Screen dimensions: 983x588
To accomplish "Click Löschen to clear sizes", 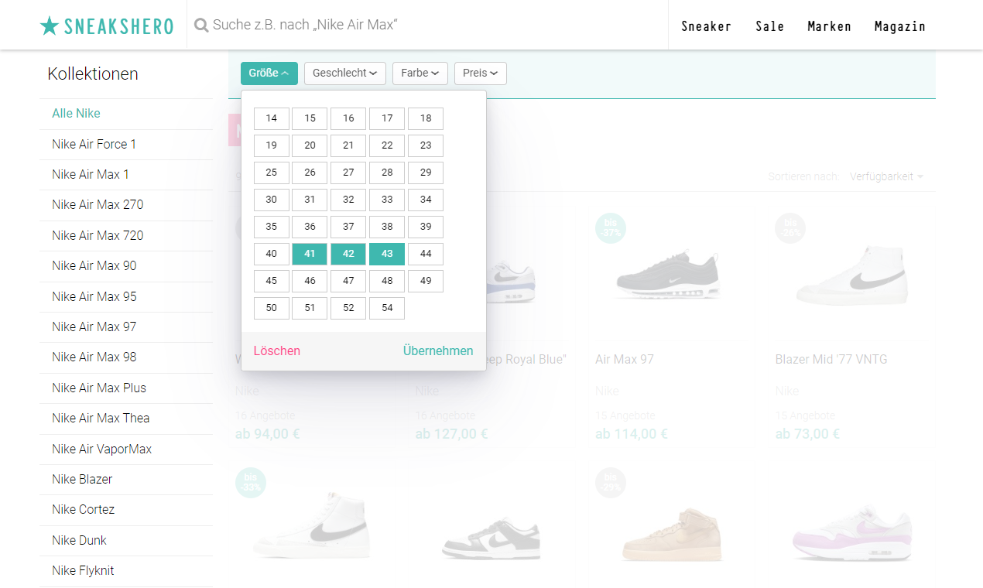I will (277, 350).
